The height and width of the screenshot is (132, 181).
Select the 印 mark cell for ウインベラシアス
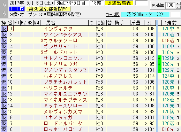pos(17,34)
